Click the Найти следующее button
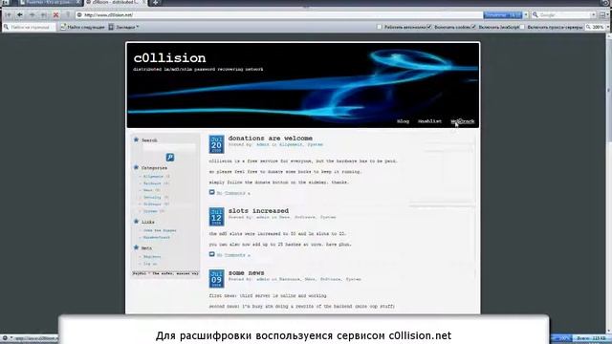Screen dimensions: 612x344 (x=83, y=27)
